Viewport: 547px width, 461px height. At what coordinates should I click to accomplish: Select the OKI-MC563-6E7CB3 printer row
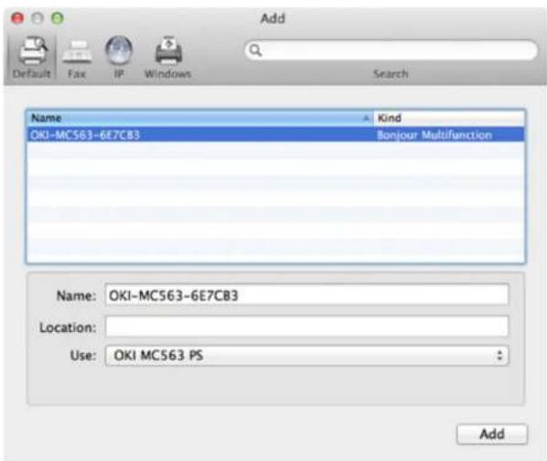(x=275, y=134)
